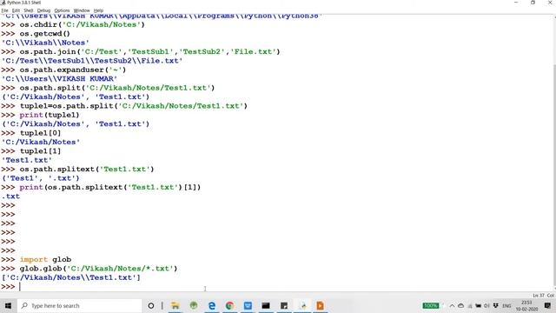Open the blue app icon on taskbar
556x313 pixels.
click(x=248, y=305)
